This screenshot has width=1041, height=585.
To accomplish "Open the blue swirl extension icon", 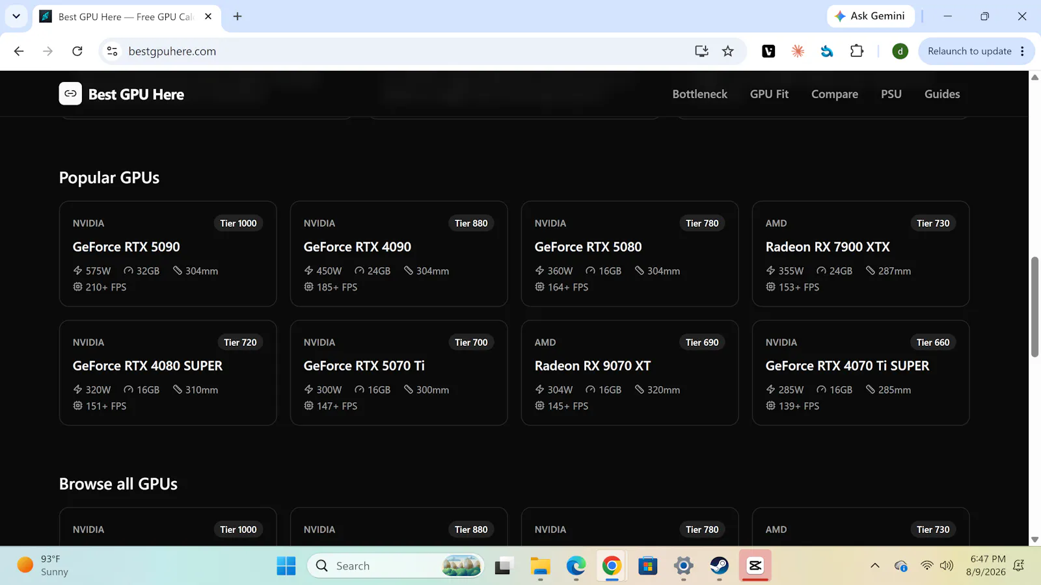I will [827, 51].
